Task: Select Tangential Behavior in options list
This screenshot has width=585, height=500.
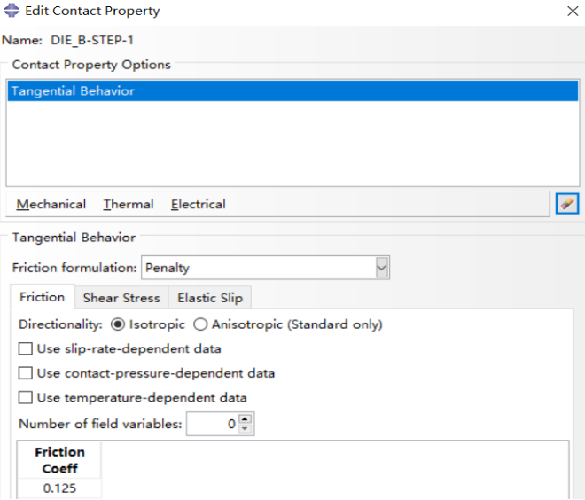Action: click(292, 91)
